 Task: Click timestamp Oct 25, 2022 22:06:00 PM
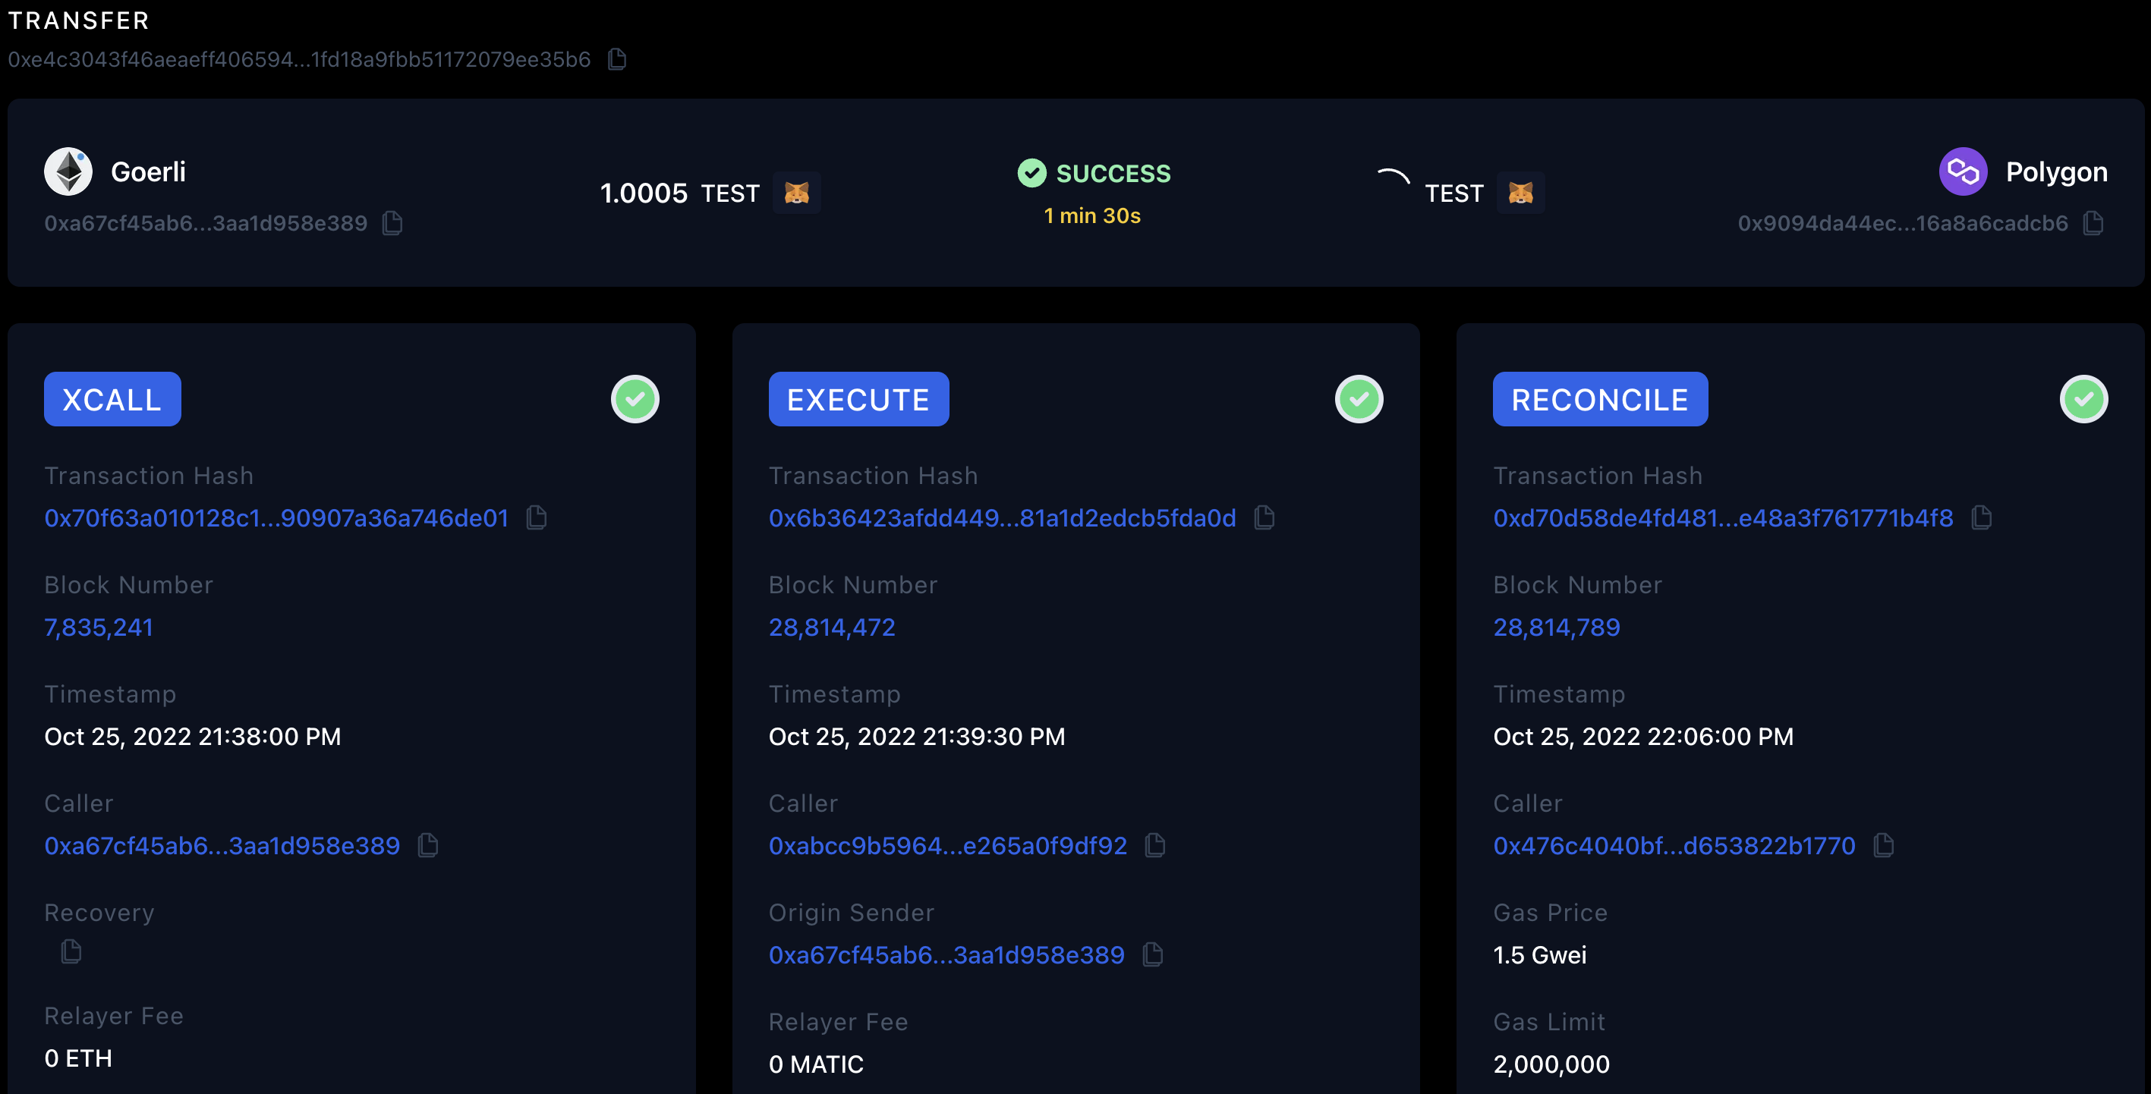coord(1643,736)
